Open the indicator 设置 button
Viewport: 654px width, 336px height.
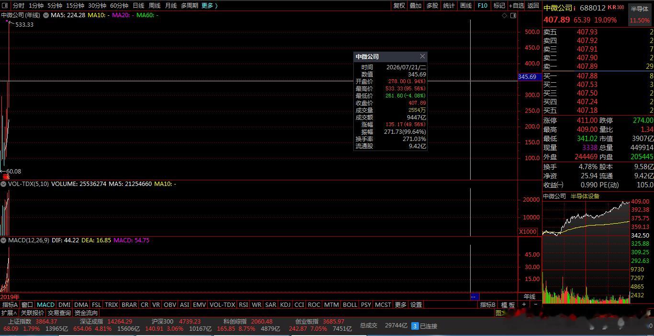(416, 304)
